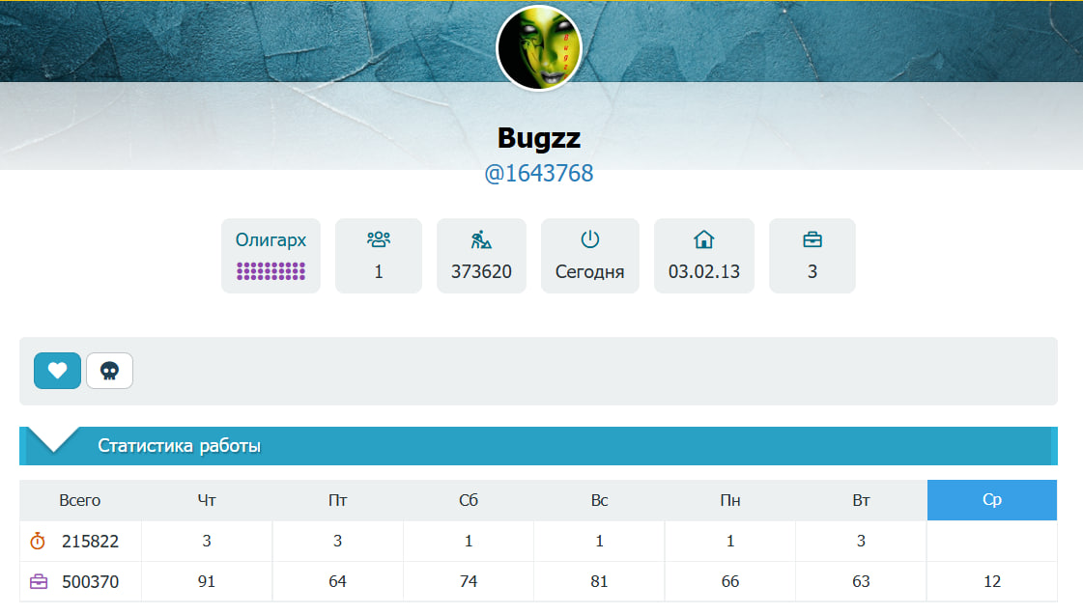Click the worker digging icon above 373620
This screenshot has height=614, width=1083.
[481, 239]
